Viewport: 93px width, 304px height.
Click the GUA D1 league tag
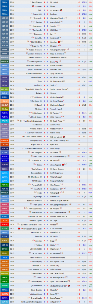5,302
